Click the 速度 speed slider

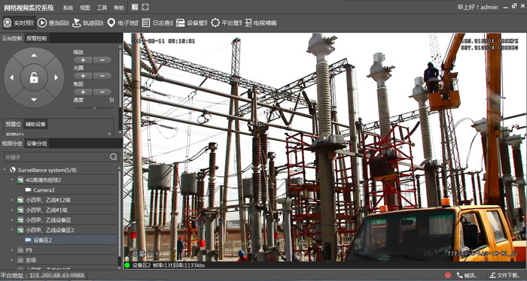(94, 108)
